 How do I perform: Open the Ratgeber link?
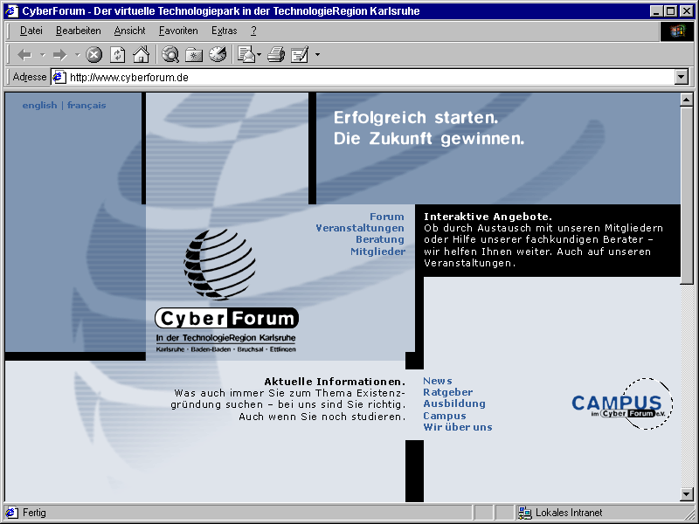click(x=447, y=392)
